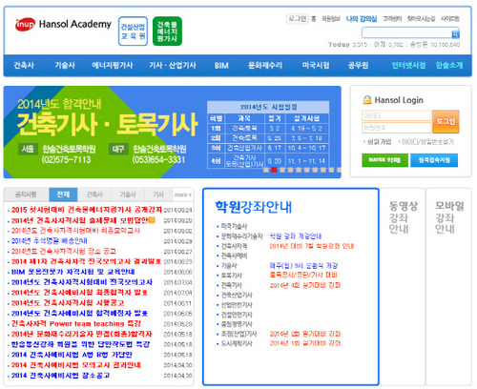The image size is (477, 389).
Task: Click the 건축기사·토목기사 main banner
Action: [172, 132]
